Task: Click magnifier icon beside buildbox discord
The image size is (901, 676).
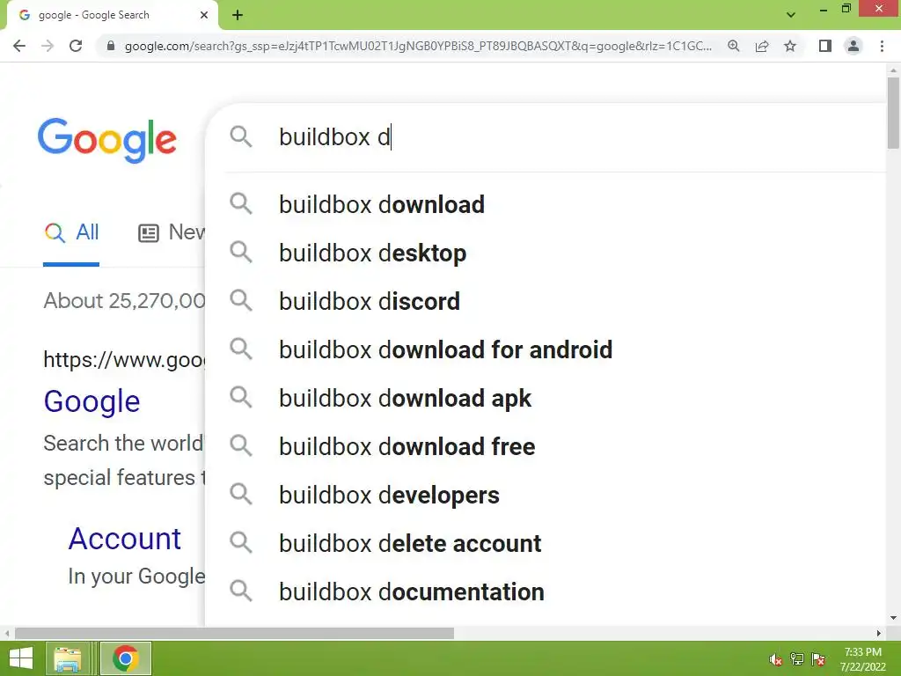Action: point(241,301)
